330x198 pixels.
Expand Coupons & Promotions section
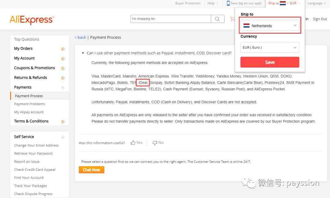(x=63, y=68)
